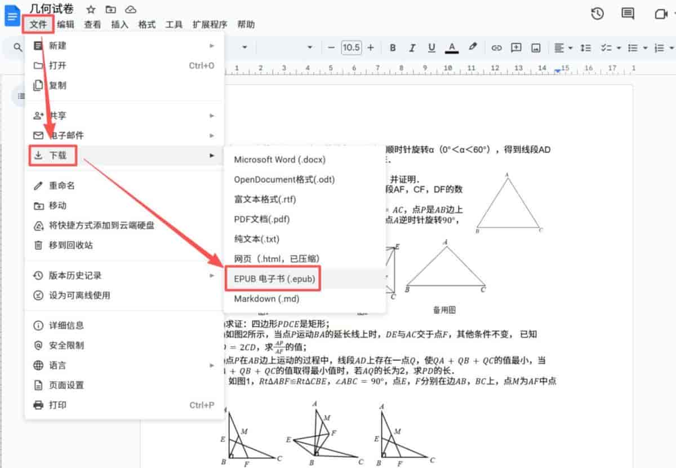Insert an image using the image icon

[536, 48]
